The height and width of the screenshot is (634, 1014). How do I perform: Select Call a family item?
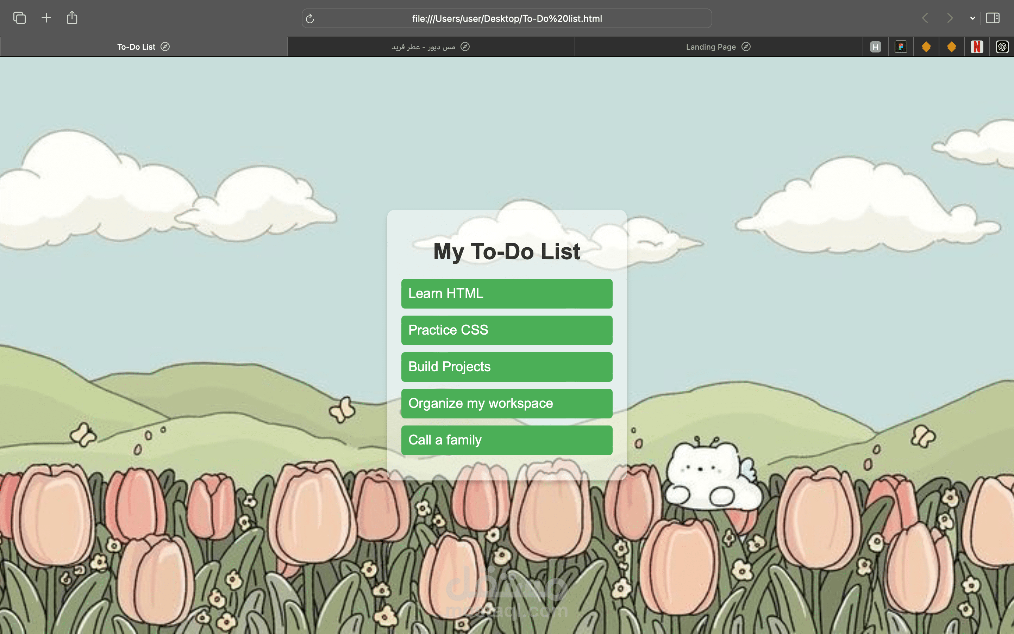coord(507,440)
